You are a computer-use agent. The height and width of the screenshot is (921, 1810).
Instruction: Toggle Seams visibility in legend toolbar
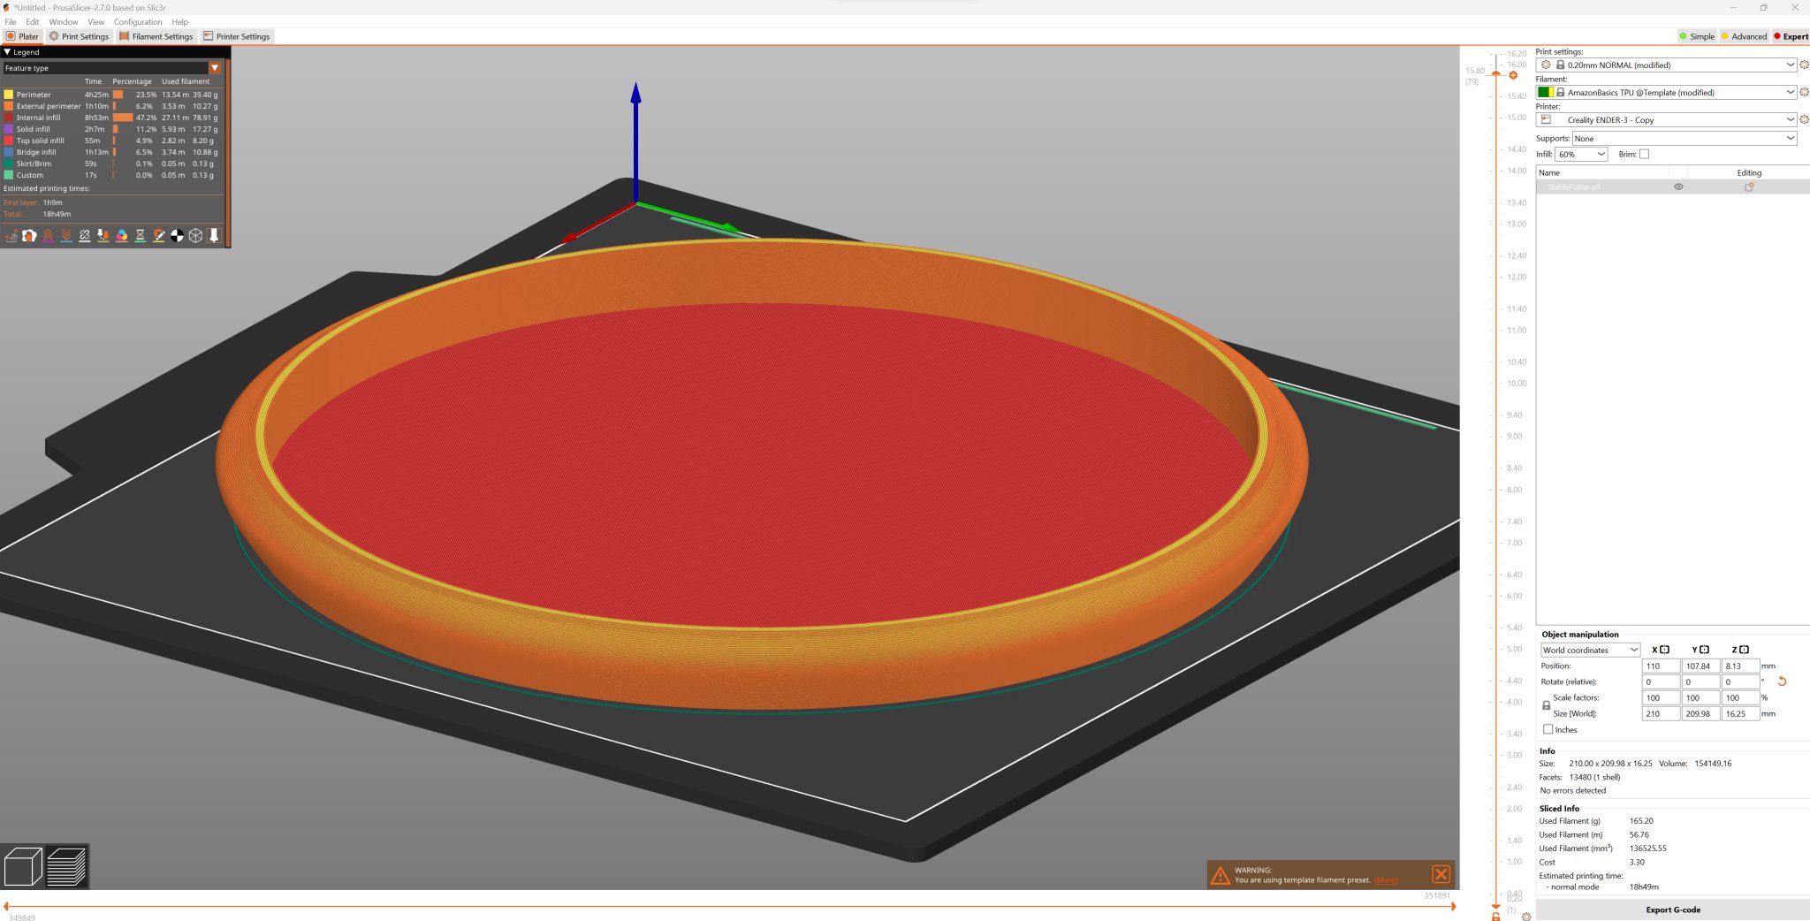pyautogui.click(x=85, y=235)
